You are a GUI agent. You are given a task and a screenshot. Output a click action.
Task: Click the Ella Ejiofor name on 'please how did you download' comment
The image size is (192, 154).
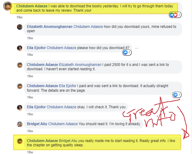point(36,48)
